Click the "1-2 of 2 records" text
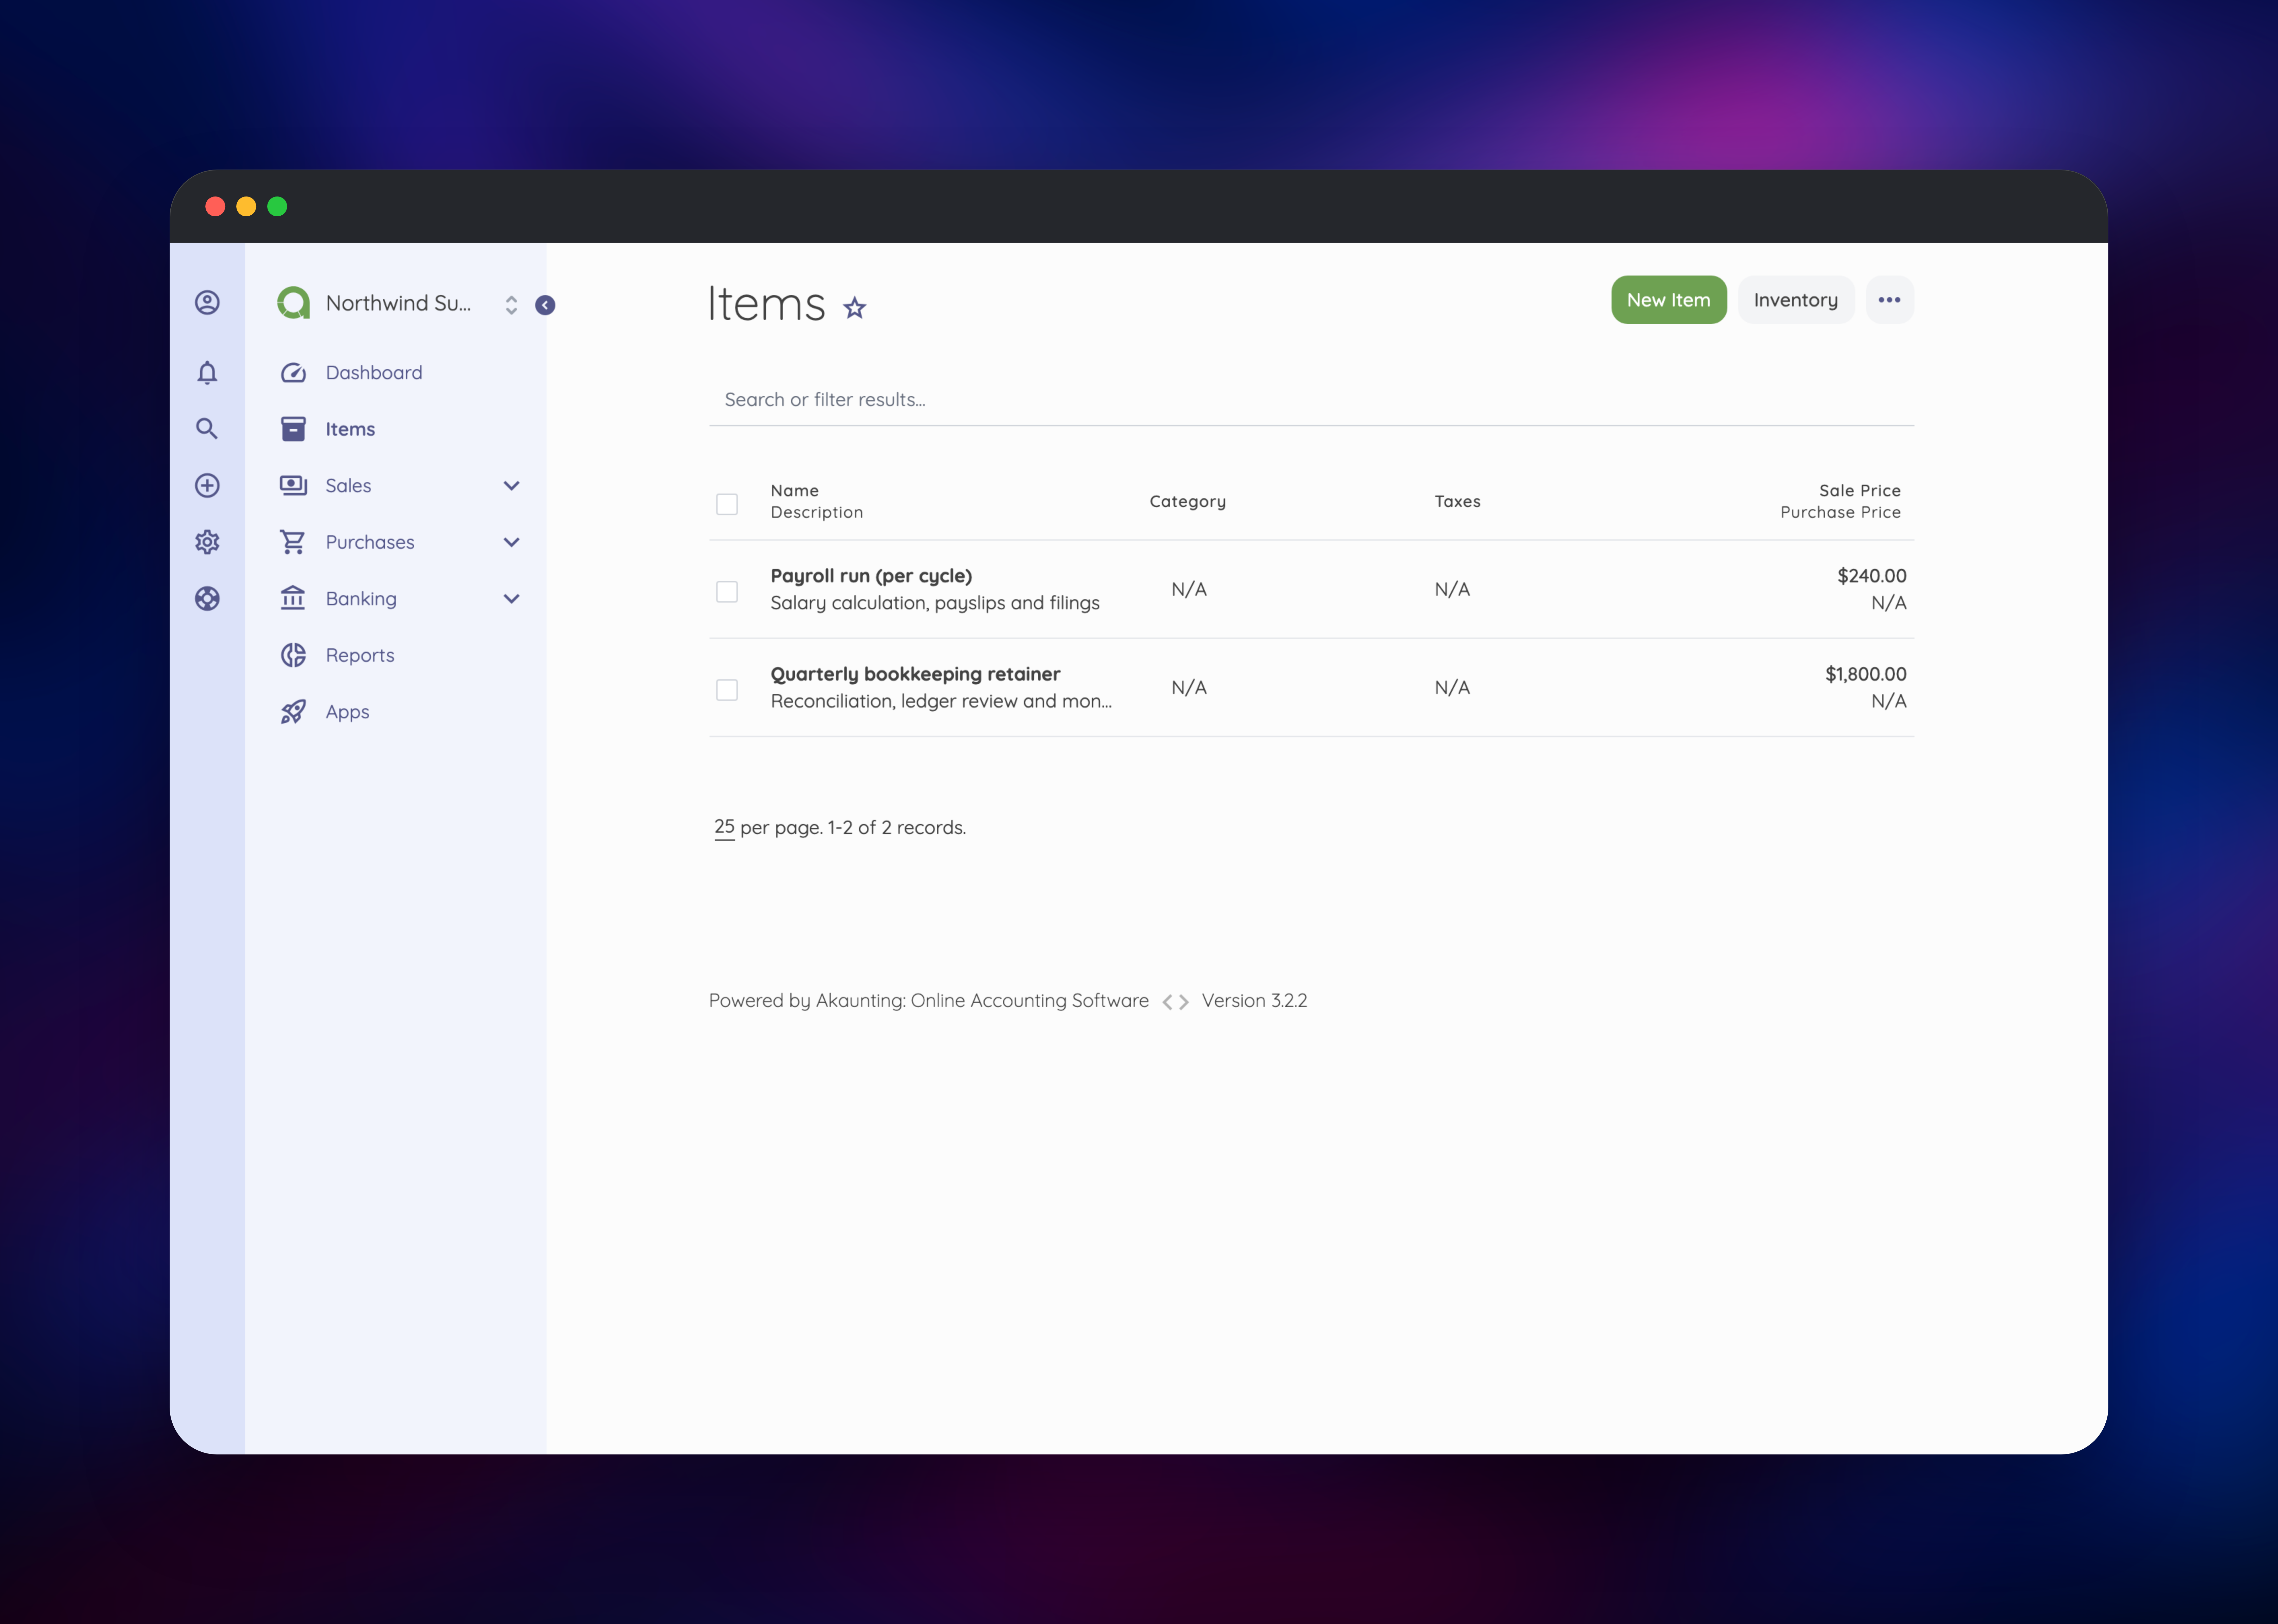This screenshot has height=1624, width=2278. point(896,828)
